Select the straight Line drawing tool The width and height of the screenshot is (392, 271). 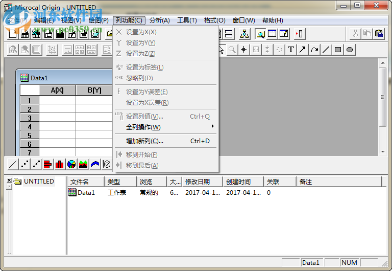coord(326,50)
